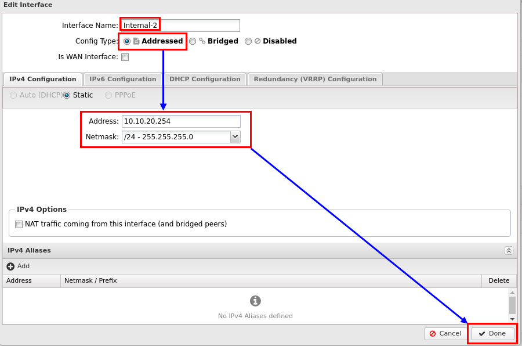The width and height of the screenshot is (522, 346).
Task: Click the info icon above No IPv4 Aliases
Action: pos(255,301)
